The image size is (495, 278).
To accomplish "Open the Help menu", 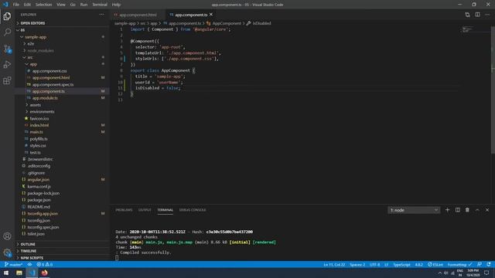I will pos(116,5).
